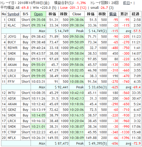This screenshot has width=142, height=147.
Task: Select GENZ symbol in row 15
Action: (12, 110)
